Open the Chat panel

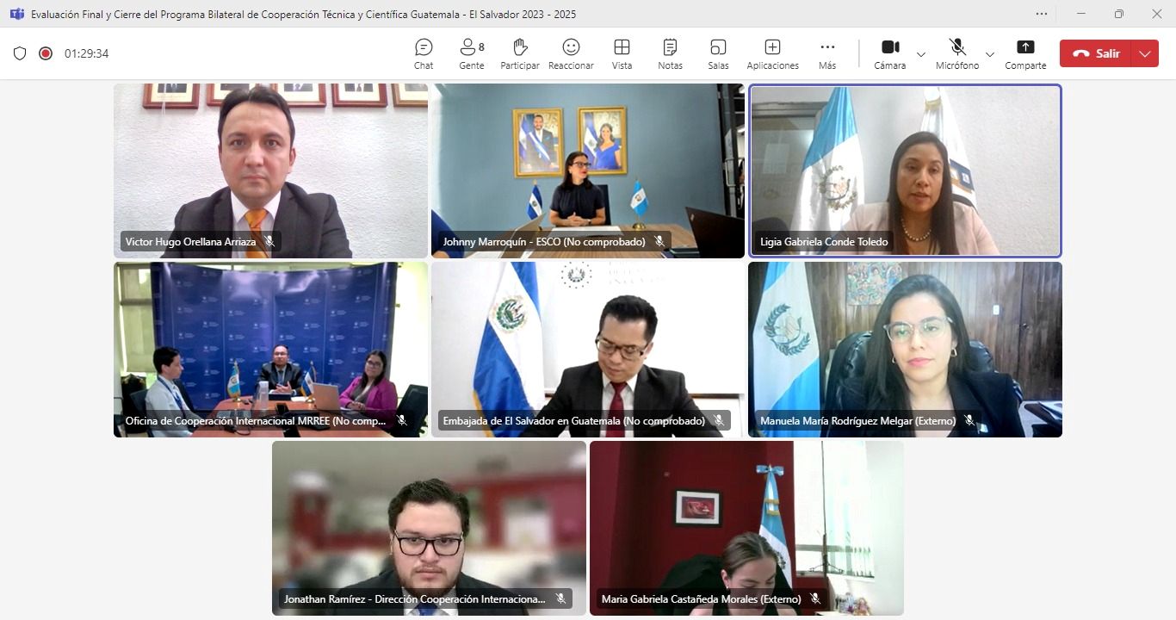click(x=424, y=53)
